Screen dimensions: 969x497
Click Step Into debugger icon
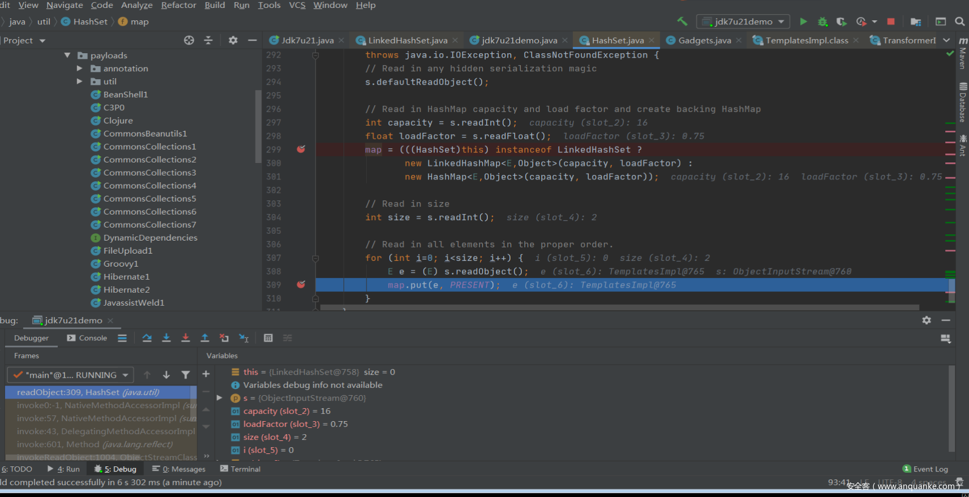(166, 338)
